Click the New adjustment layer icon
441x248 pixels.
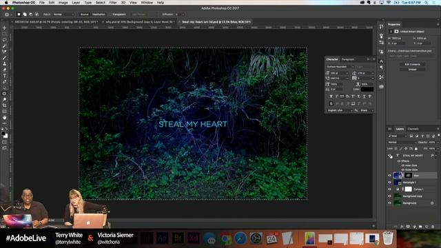(414, 227)
